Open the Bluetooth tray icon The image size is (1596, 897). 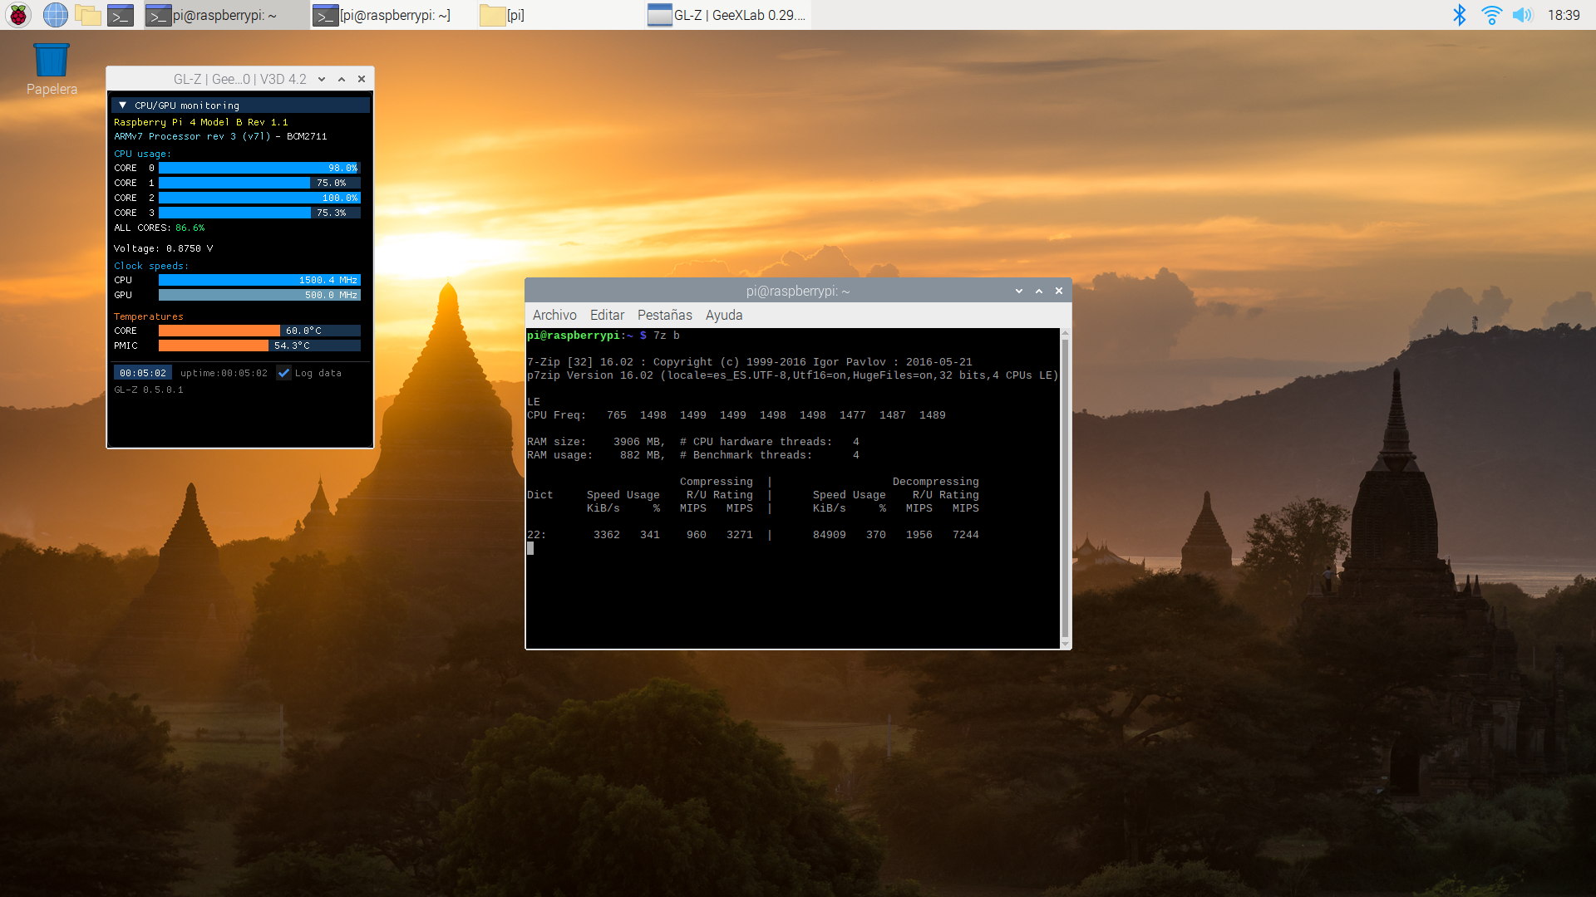pos(1459,15)
